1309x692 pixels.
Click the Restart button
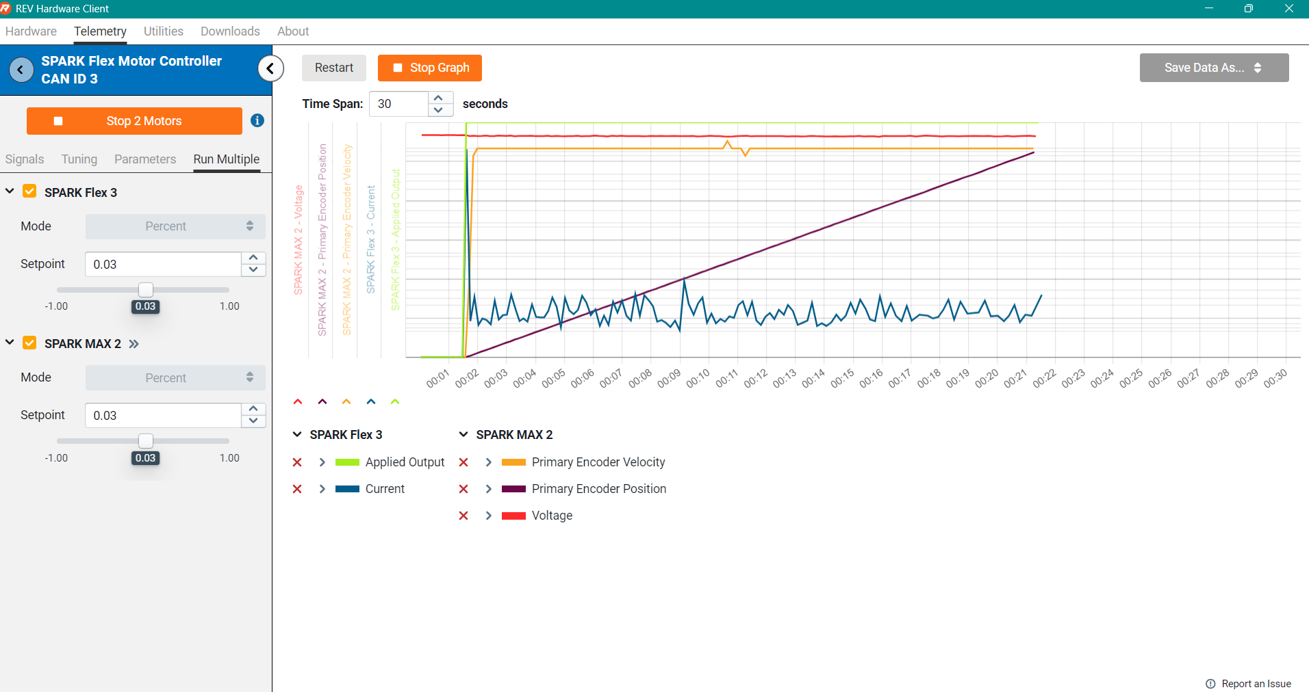coord(333,68)
